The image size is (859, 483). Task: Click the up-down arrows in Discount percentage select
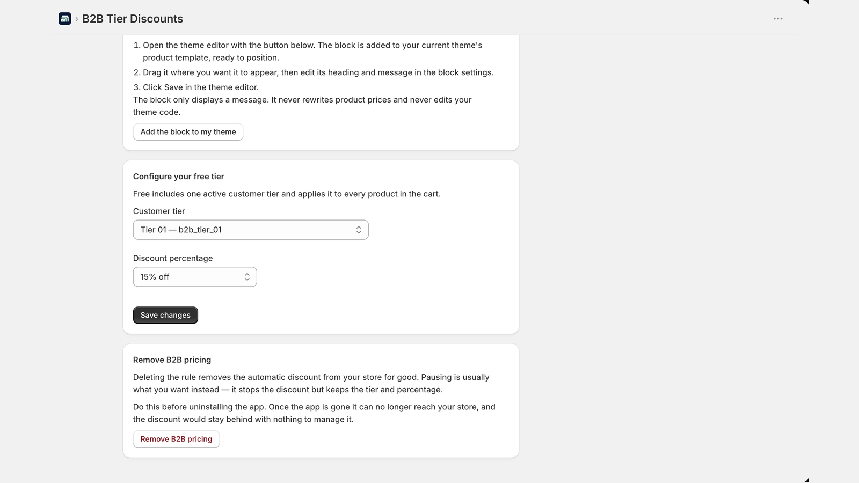[x=247, y=277]
